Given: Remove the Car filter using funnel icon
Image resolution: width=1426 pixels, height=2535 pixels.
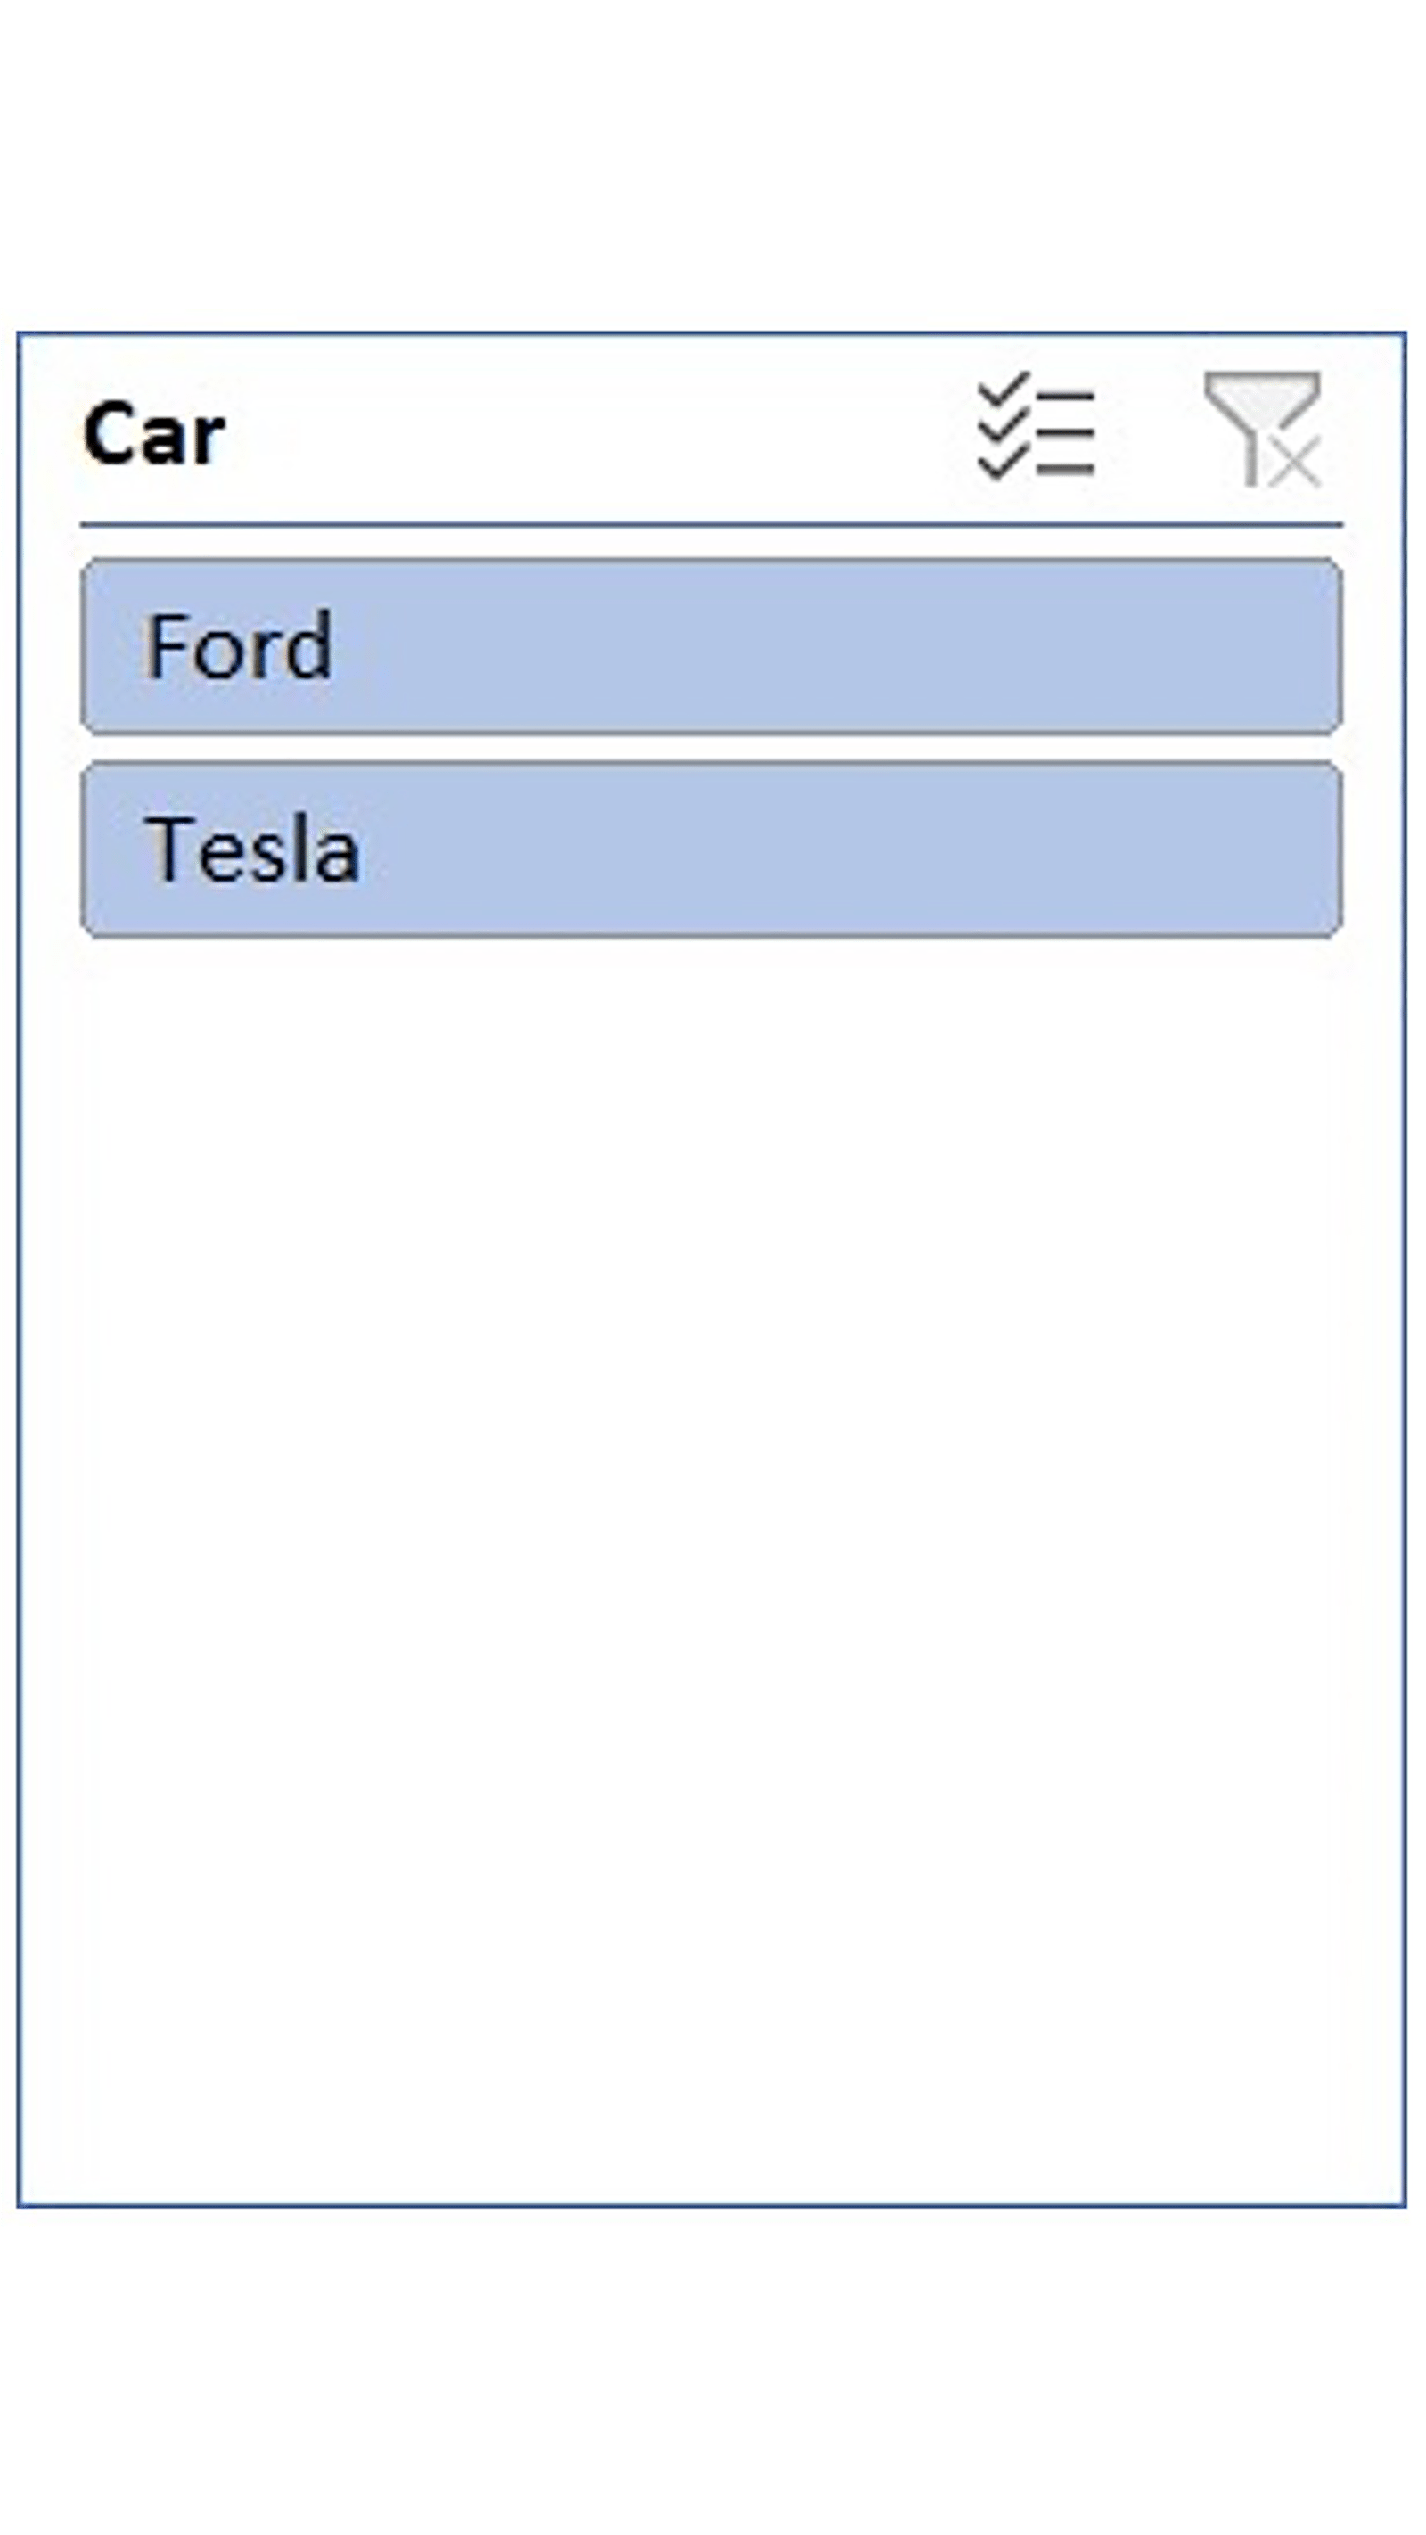Looking at the screenshot, I should [1263, 428].
